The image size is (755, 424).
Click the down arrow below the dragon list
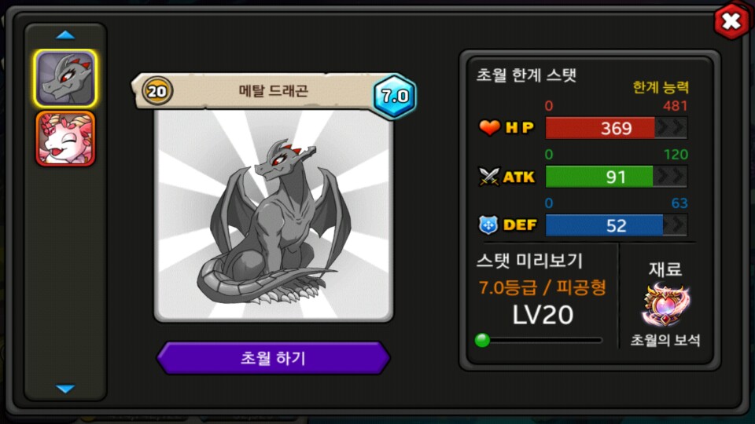pos(65,389)
